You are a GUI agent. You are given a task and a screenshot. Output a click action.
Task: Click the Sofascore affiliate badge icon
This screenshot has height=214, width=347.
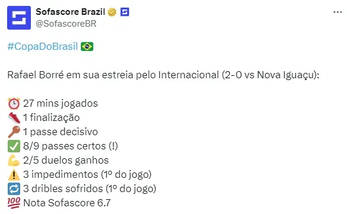click(x=125, y=12)
